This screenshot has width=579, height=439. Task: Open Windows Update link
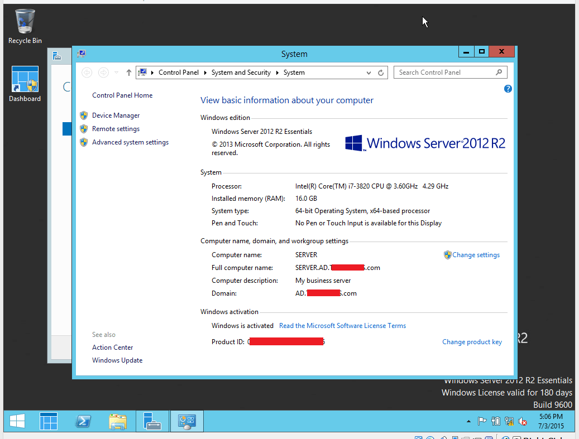(x=117, y=360)
